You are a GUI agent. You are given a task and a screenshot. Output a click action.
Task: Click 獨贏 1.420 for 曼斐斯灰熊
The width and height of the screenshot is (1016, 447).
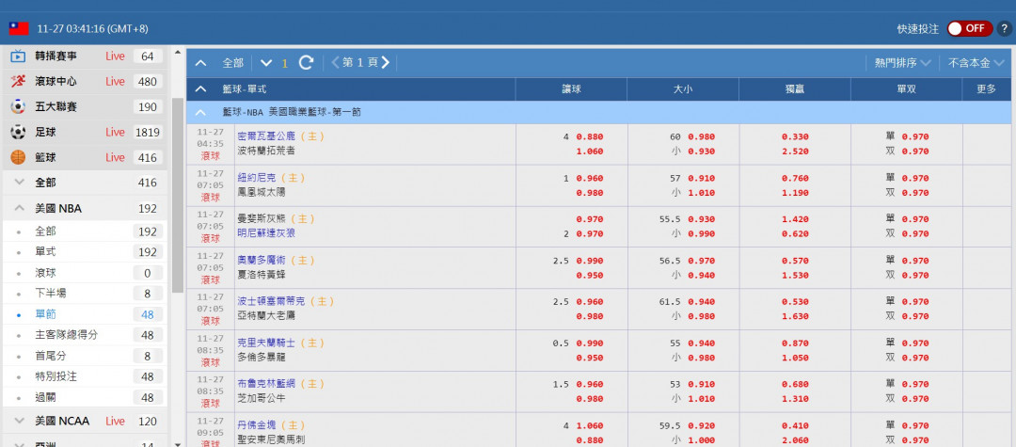795,219
